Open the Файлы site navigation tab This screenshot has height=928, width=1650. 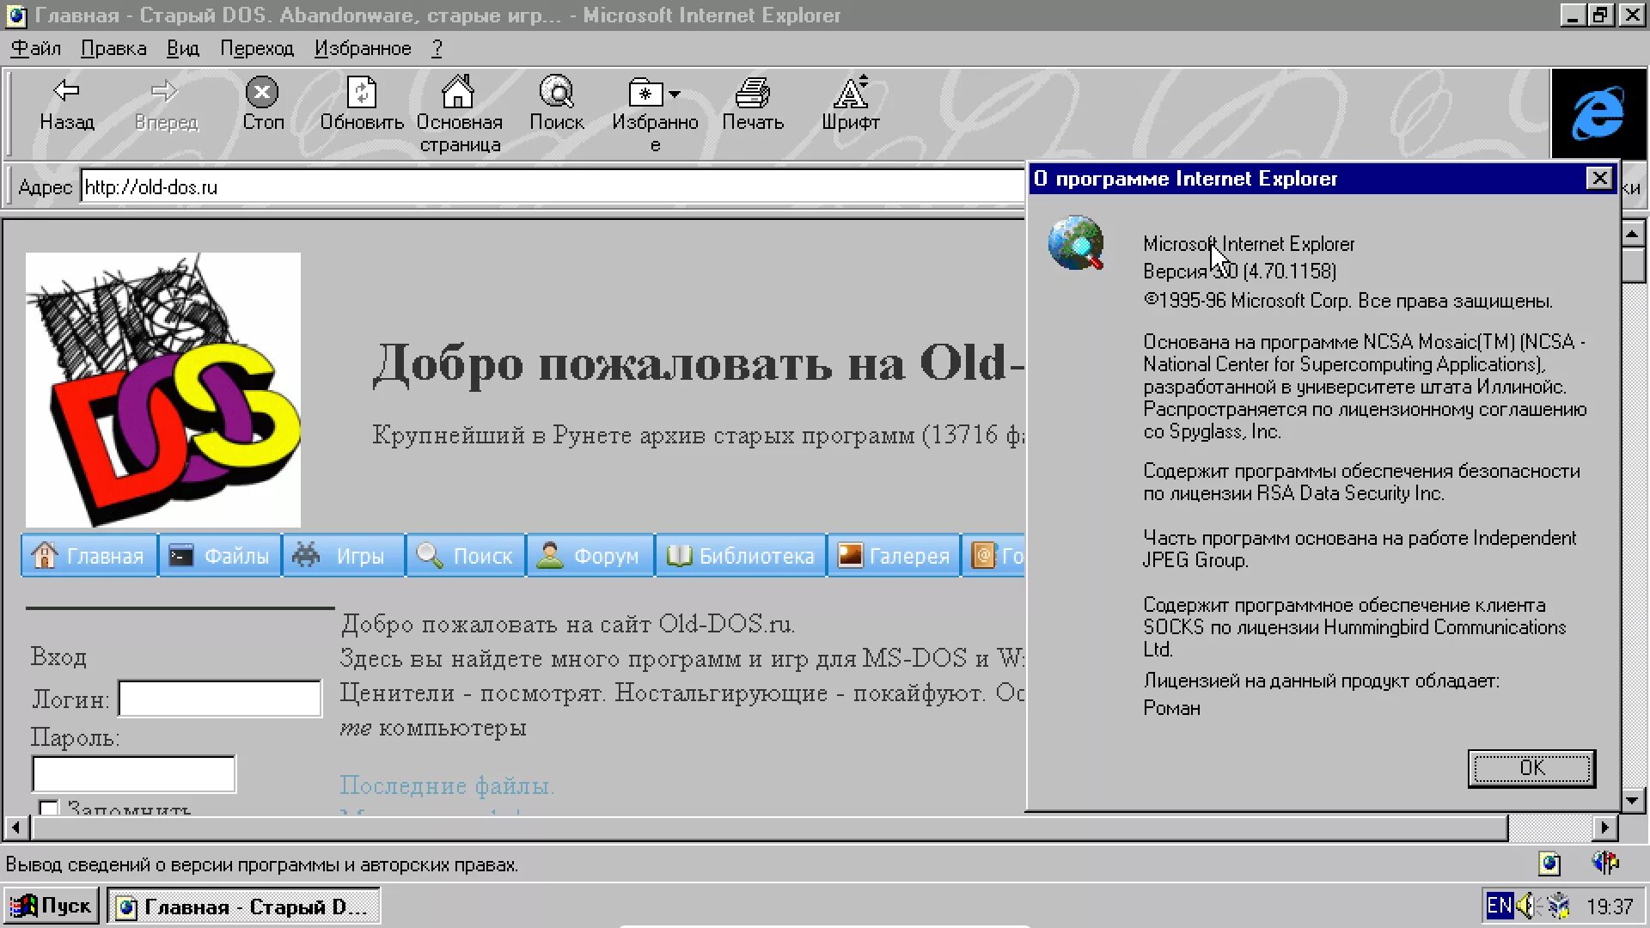click(x=220, y=556)
